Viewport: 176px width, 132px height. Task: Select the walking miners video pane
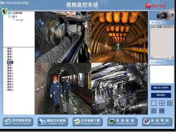coord(63,88)
